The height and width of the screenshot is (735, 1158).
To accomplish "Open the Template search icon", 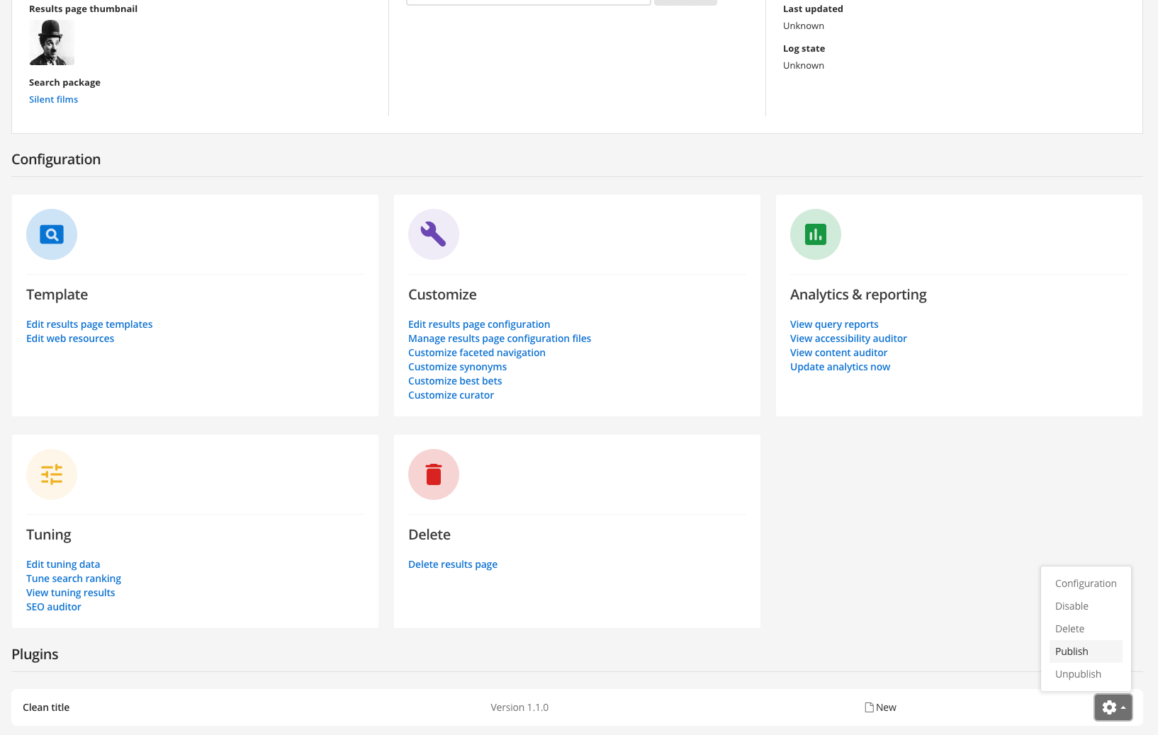I will tap(51, 234).
